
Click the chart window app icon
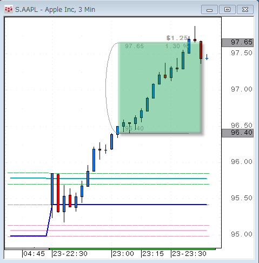point(9,9)
